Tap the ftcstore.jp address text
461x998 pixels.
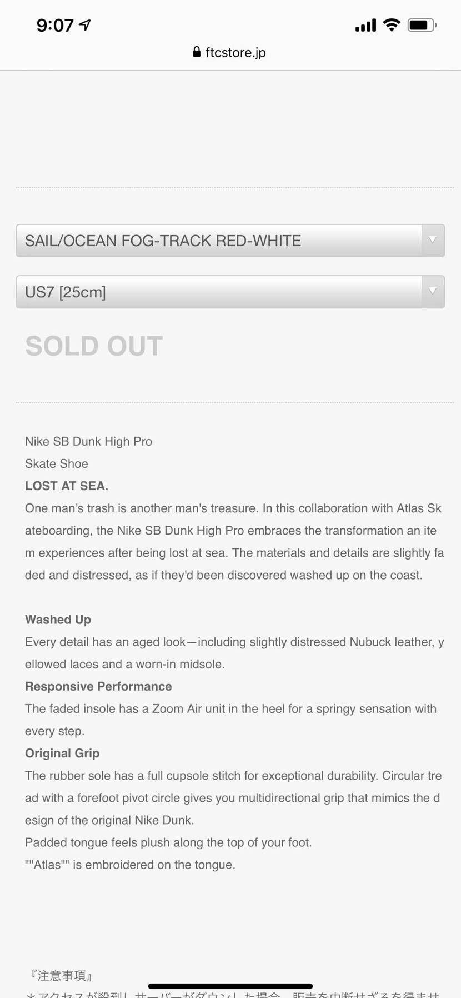point(235,53)
